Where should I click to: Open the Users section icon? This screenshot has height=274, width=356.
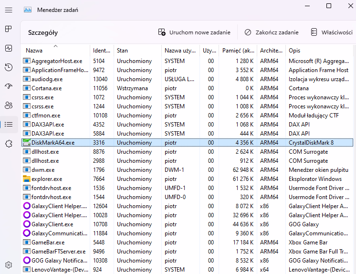tap(9, 105)
